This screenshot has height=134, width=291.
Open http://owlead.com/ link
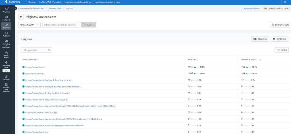click(35, 74)
